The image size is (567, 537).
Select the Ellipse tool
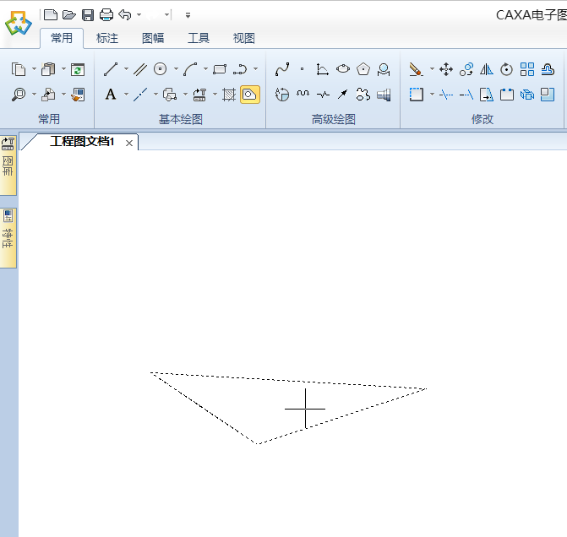click(343, 68)
